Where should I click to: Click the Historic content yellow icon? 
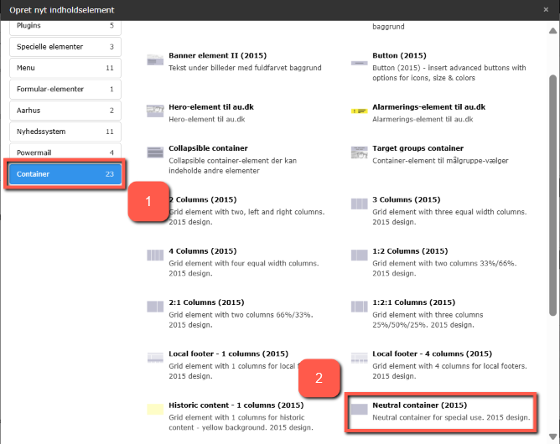(x=154, y=410)
